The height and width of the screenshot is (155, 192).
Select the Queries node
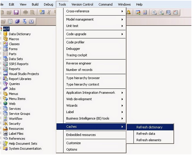[x=14, y=84]
